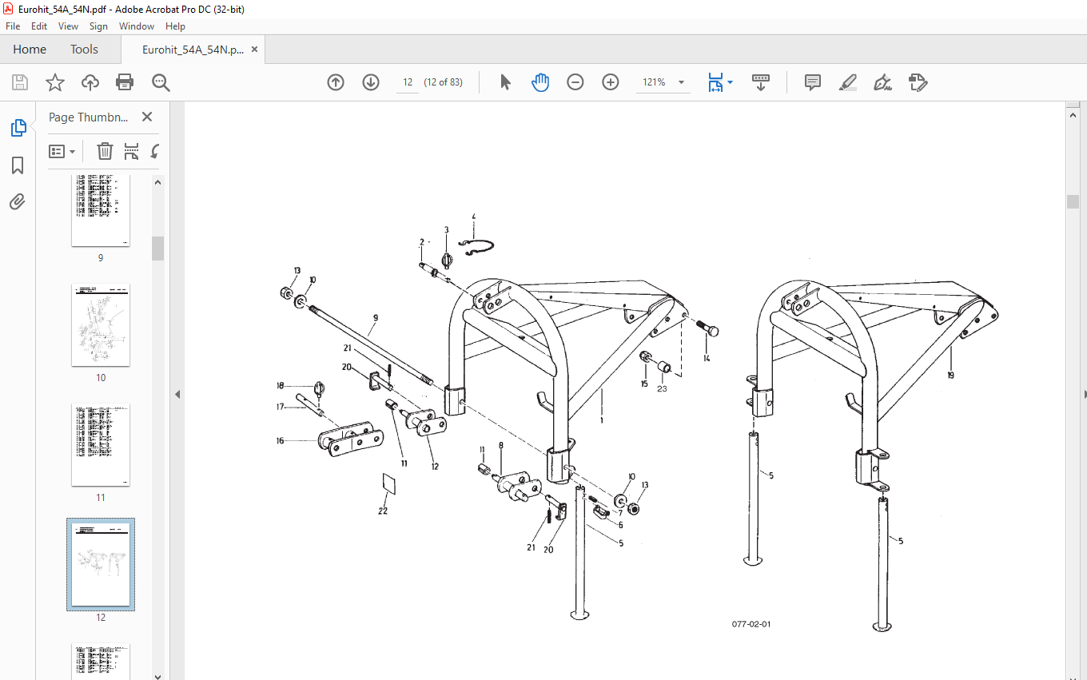This screenshot has width=1087, height=680.
Task: Zoom out with minus button
Action: point(575,82)
